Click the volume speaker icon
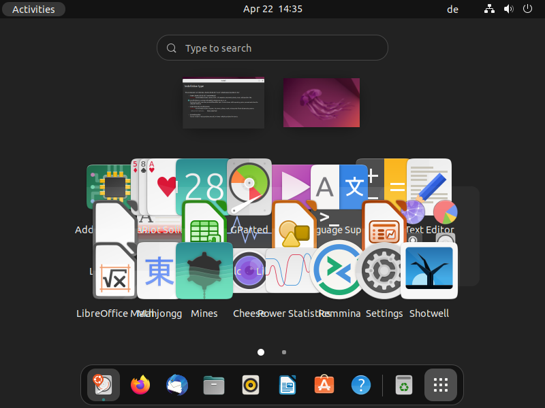Image resolution: width=545 pixels, height=408 pixels. point(508,9)
